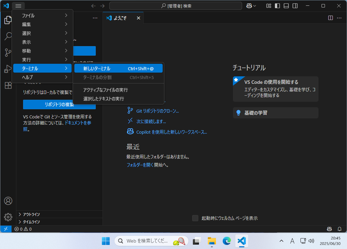The height and width of the screenshot is (249, 347).
Task: Open the ドキュメントを参照 link
Action: pos(78,123)
